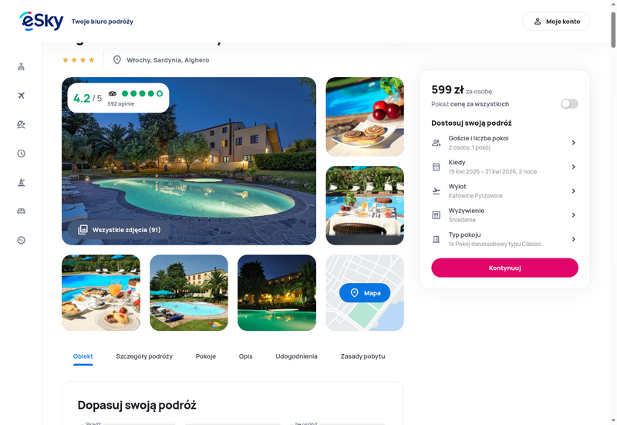
Task: Click the location pin next to Alghero
Action: pyautogui.click(x=117, y=60)
